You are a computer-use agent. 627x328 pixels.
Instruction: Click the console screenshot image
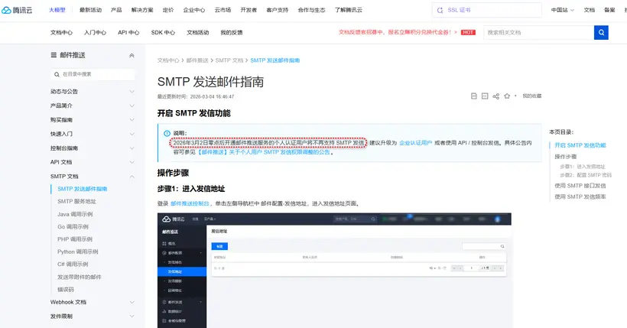click(334, 271)
